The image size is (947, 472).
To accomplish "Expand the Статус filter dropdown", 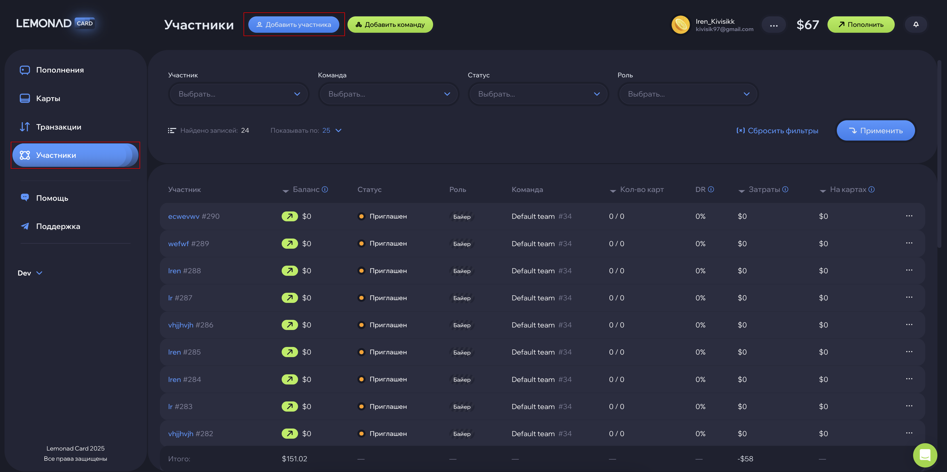I will click(x=538, y=94).
